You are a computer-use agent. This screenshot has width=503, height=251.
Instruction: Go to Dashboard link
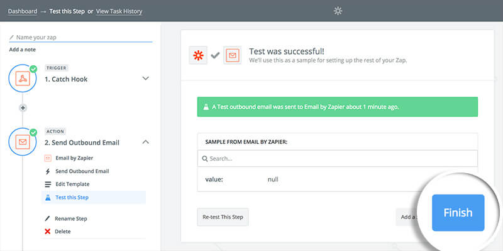pyautogui.click(x=23, y=11)
